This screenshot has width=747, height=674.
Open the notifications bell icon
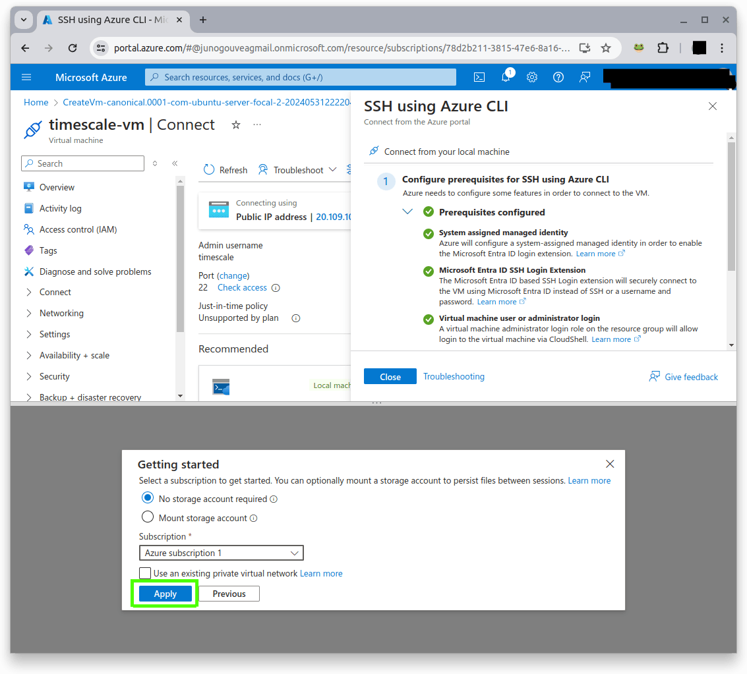tap(506, 77)
